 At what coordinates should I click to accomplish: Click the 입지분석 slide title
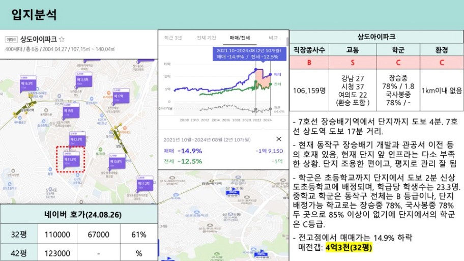(34, 14)
